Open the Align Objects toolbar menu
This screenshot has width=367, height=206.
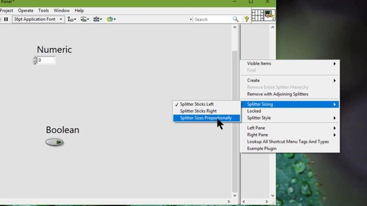72,19
